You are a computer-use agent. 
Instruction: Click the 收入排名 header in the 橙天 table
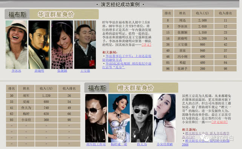[69, 88]
